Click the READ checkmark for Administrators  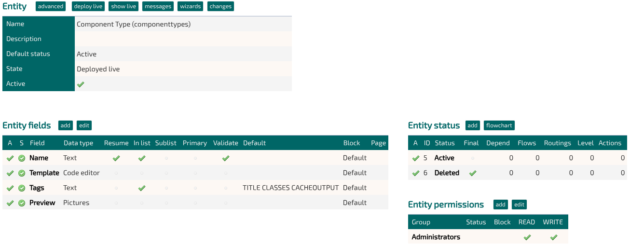tap(527, 237)
